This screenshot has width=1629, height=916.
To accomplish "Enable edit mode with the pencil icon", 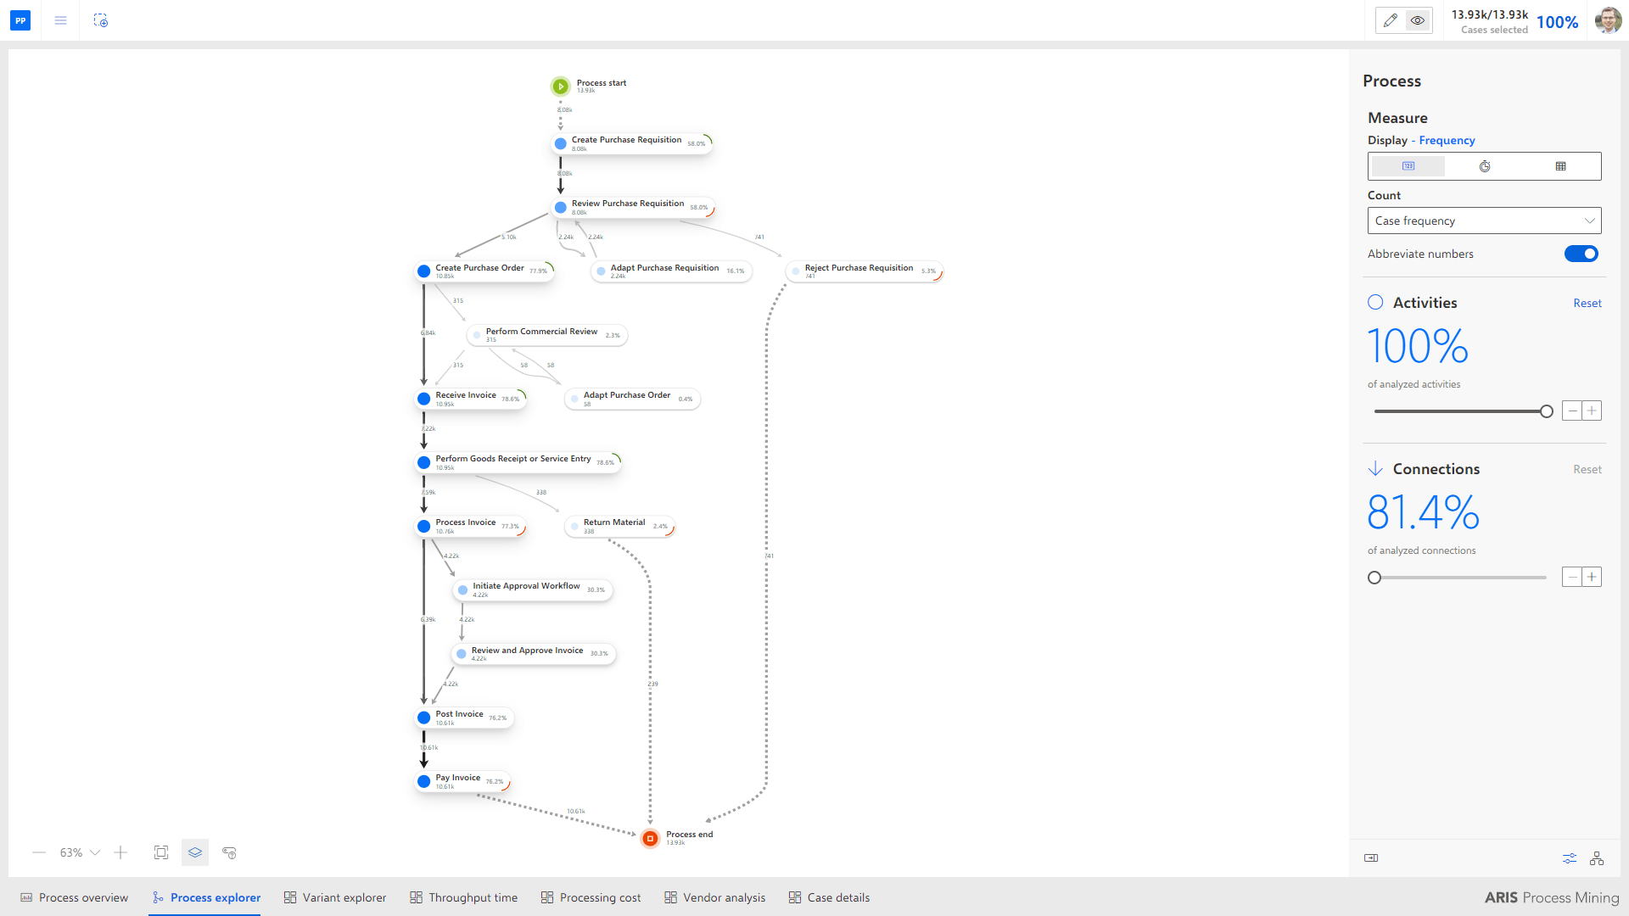I will 1391,20.
